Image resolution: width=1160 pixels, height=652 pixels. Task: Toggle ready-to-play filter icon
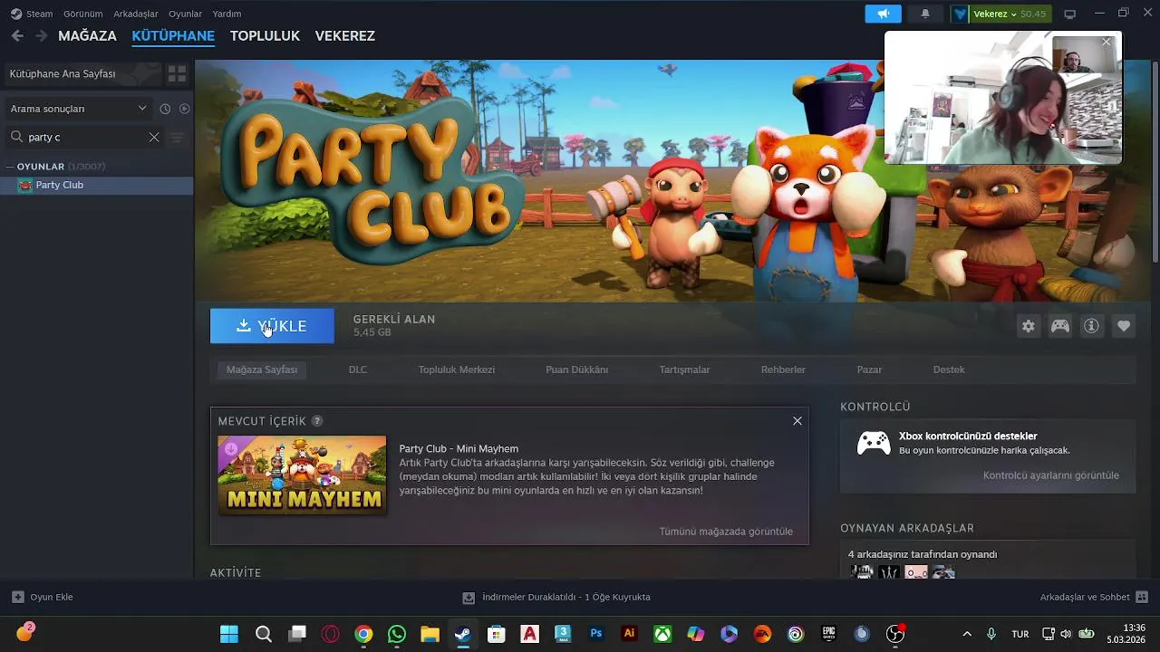tap(184, 109)
